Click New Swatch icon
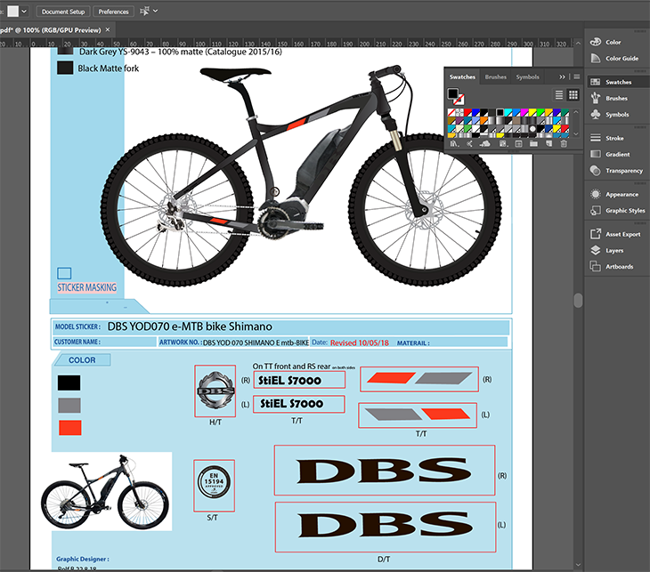 pos(548,144)
